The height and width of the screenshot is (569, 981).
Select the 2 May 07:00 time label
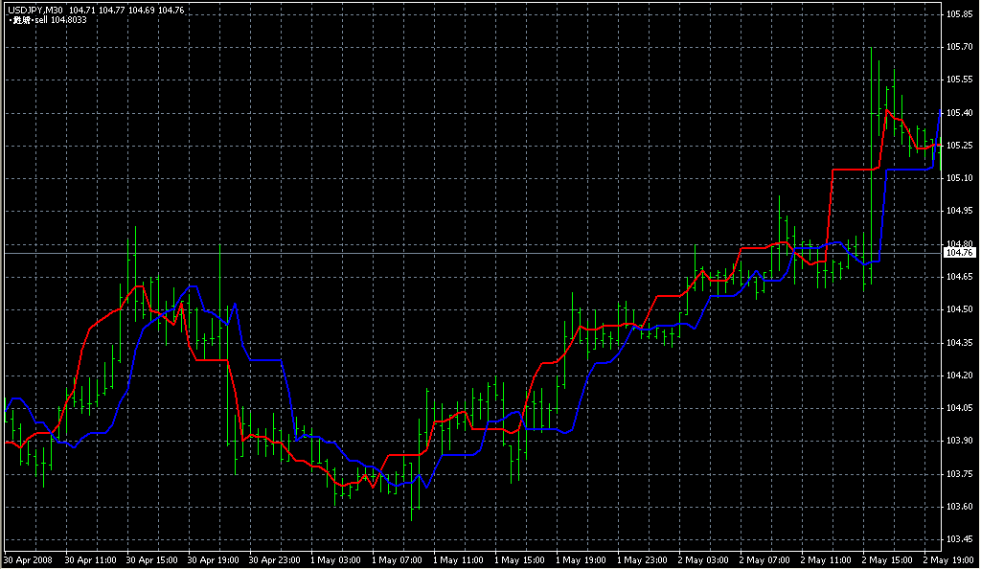764,559
